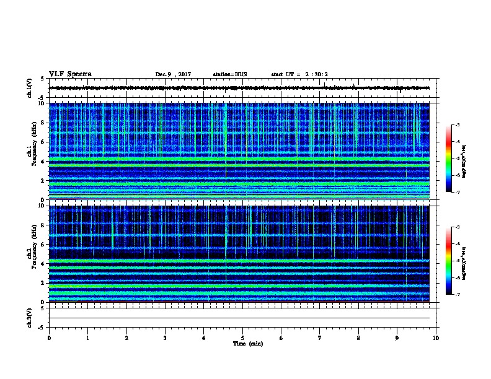
Task: Click the "4" kHz tick on ch.2 frequency axis
Action: point(42,264)
